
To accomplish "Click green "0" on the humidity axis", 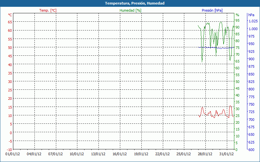I will (237, 150).
